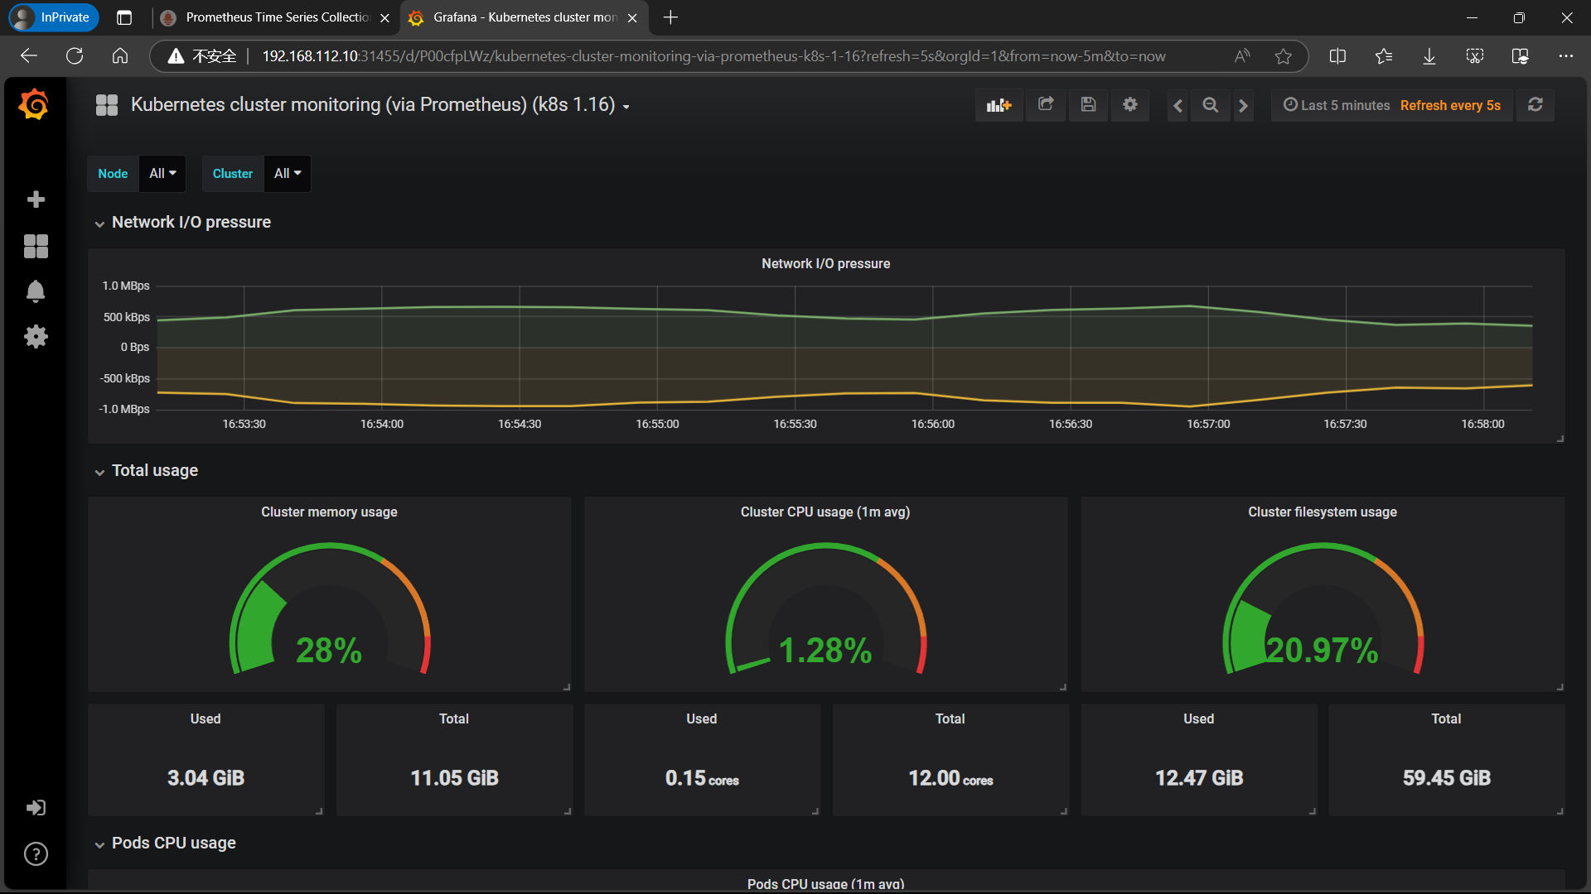1591x894 pixels.
Task: Open Grafana Create plus icon in sidebar
Action: point(36,199)
